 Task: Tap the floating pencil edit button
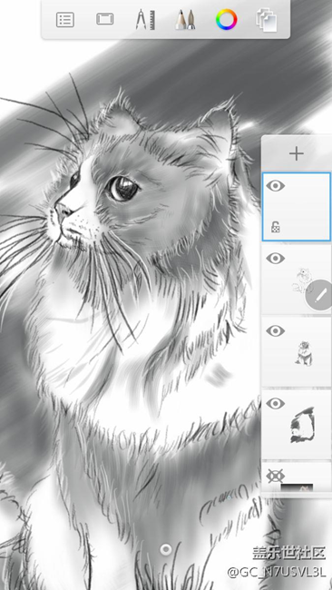[318, 295]
